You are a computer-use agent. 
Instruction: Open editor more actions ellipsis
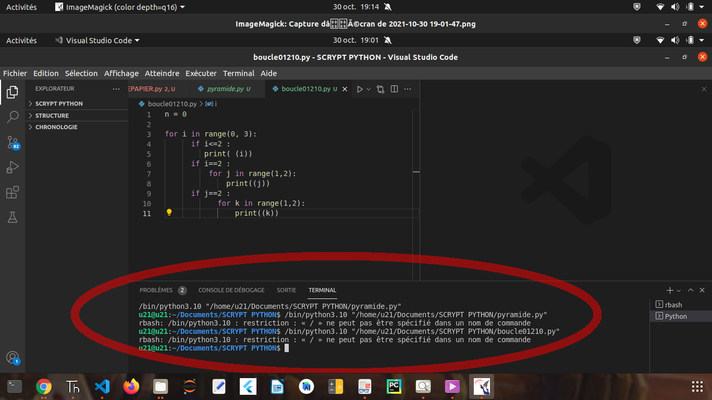(x=408, y=89)
